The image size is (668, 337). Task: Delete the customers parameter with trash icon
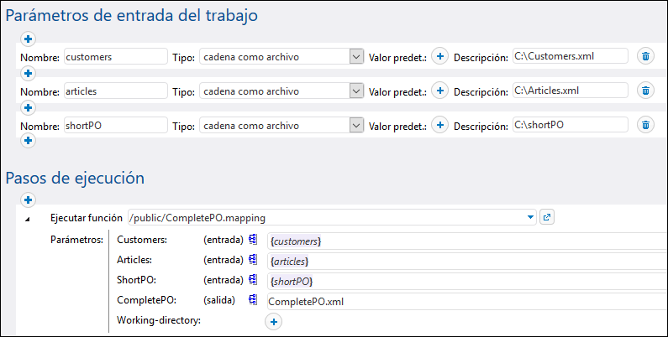(x=644, y=56)
